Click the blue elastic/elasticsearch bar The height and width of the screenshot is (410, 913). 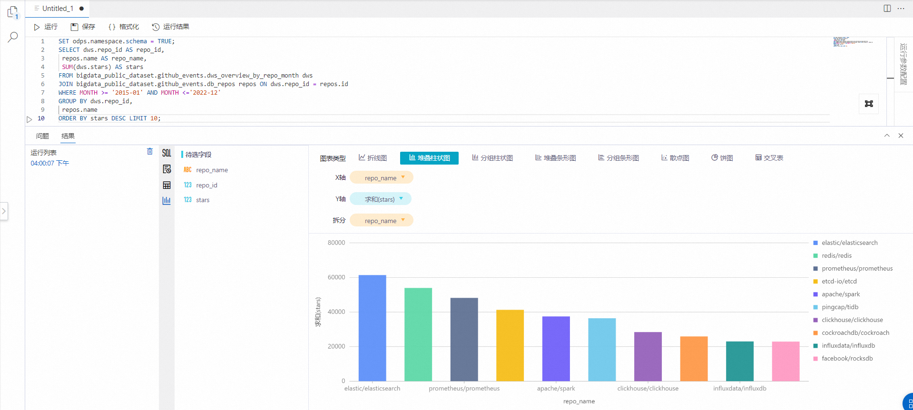(x=373, y=328)
